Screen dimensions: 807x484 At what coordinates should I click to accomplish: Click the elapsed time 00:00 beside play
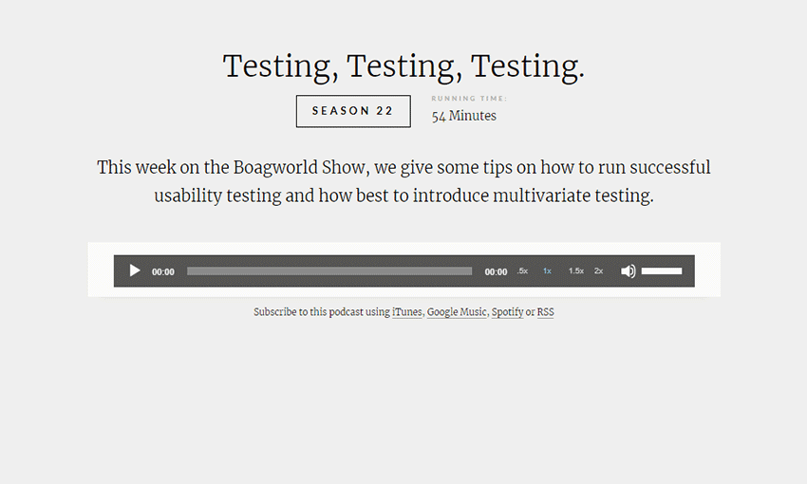coord(162,271)
